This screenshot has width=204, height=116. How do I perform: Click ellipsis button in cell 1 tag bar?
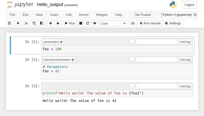click(132, 42)
